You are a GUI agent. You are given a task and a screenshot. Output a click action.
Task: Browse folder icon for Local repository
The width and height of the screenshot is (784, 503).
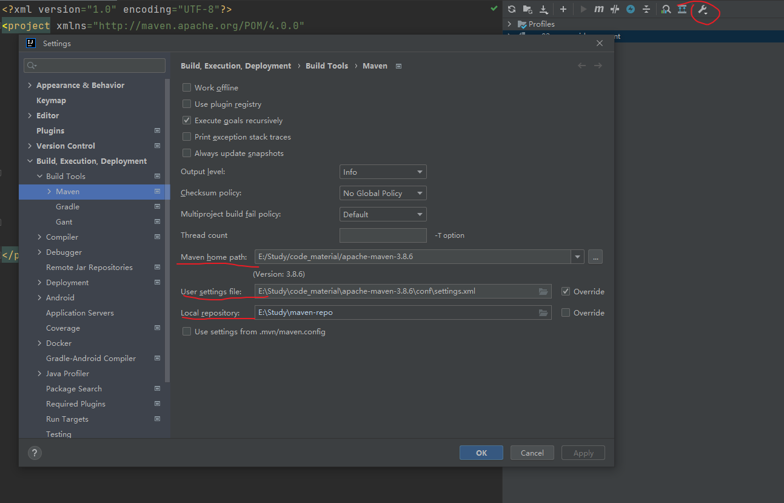543,313
